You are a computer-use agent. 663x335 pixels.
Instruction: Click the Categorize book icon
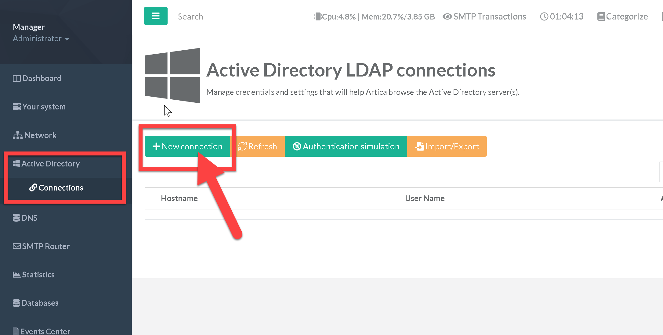[x=601, y=16]
